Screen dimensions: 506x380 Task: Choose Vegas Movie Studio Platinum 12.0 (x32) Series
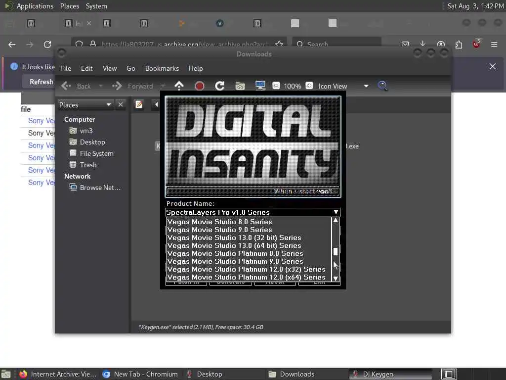[x=249, y=269]
